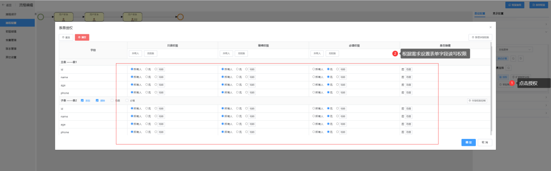Click the 取消 cancel button
This screenshot has width=551, height=171.
(x=485, y=142)
